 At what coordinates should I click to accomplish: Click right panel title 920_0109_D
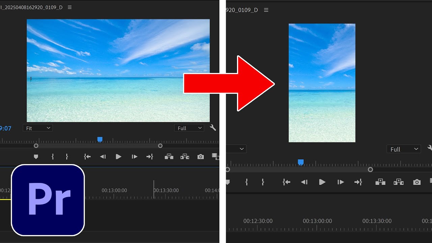pyautogui.click(x=242, y=10)
